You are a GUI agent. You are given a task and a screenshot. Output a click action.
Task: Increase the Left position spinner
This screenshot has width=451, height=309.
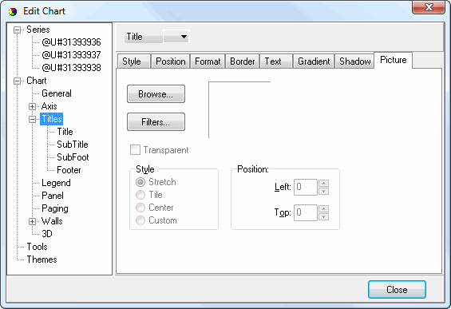click(323, 184)
